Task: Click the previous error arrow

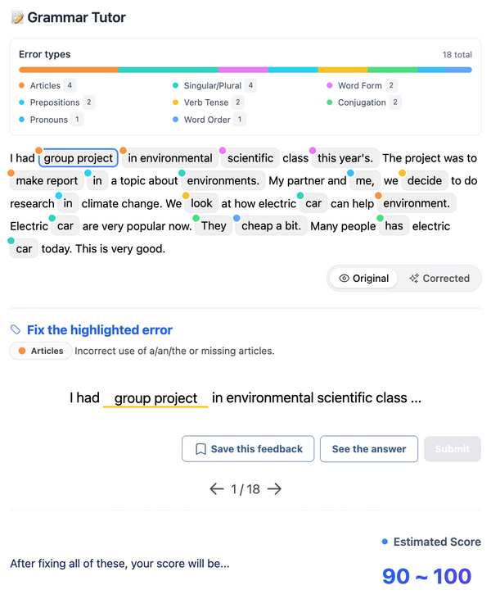Action: (217, 489)
